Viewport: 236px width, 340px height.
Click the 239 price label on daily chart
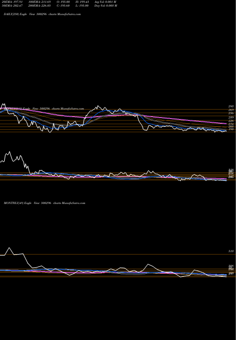point(231,117)
